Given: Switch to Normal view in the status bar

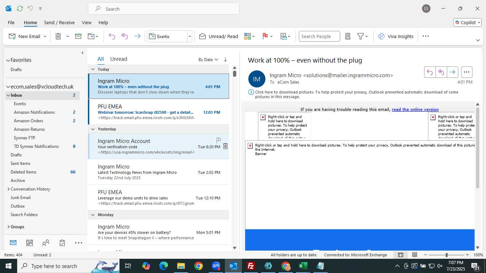Looking at the screenshot, I should coord(401,255).
